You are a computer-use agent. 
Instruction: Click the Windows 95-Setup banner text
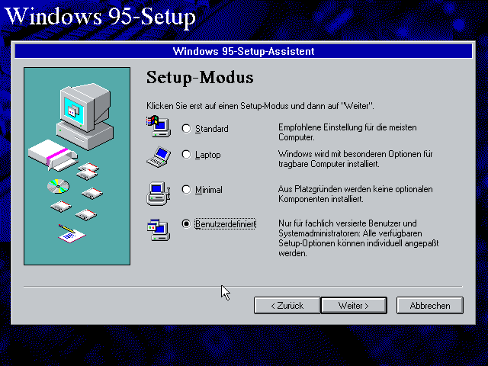coord(100,17)
